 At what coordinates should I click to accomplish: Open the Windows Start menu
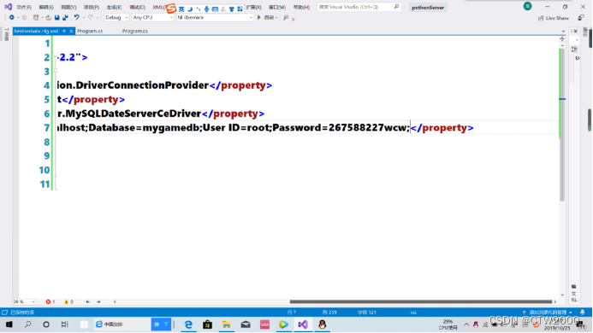click(9, 324)
